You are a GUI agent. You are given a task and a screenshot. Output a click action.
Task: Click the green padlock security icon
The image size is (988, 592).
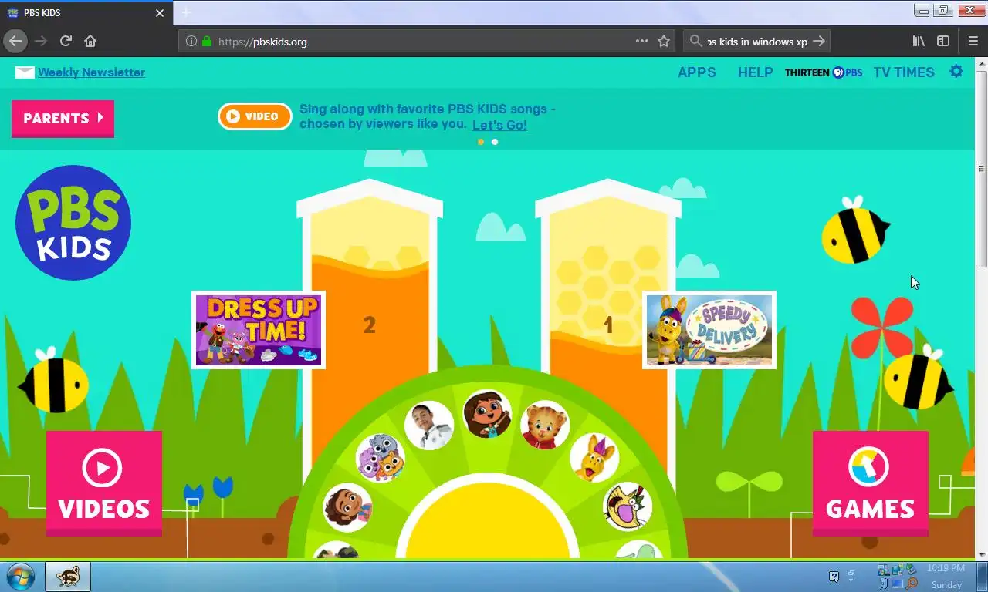pos(207,42)
